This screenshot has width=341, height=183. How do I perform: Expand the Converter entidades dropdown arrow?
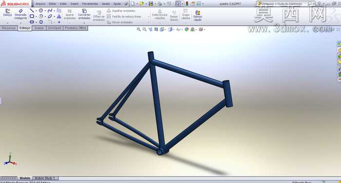84,22
